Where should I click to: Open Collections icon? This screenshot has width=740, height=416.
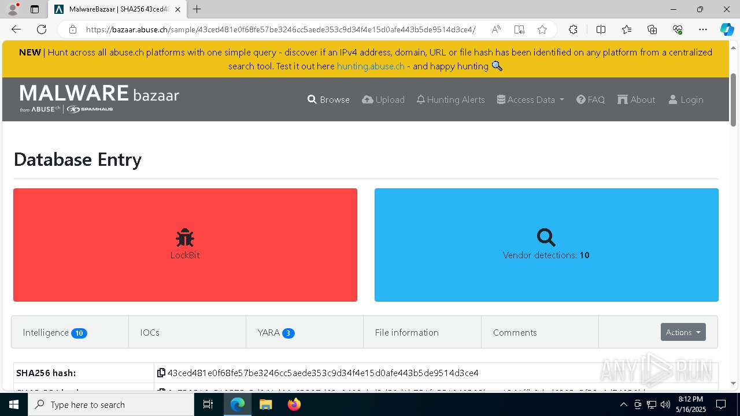(652, 29)
